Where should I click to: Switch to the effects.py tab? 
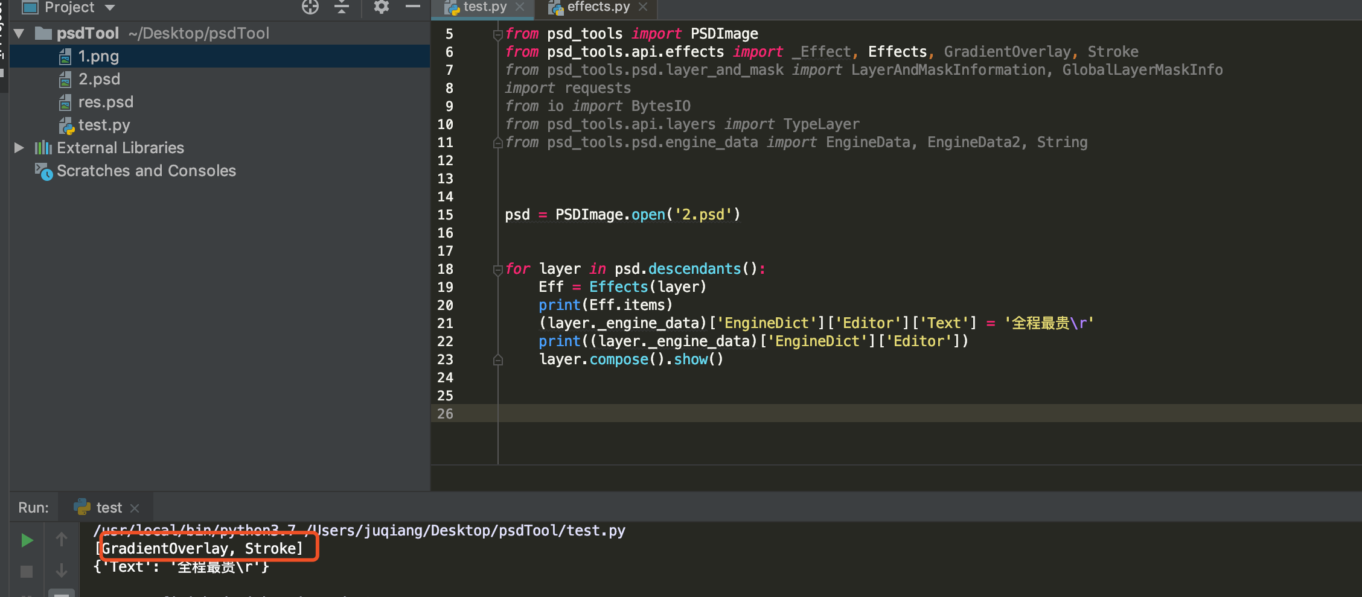coord(595,7)
